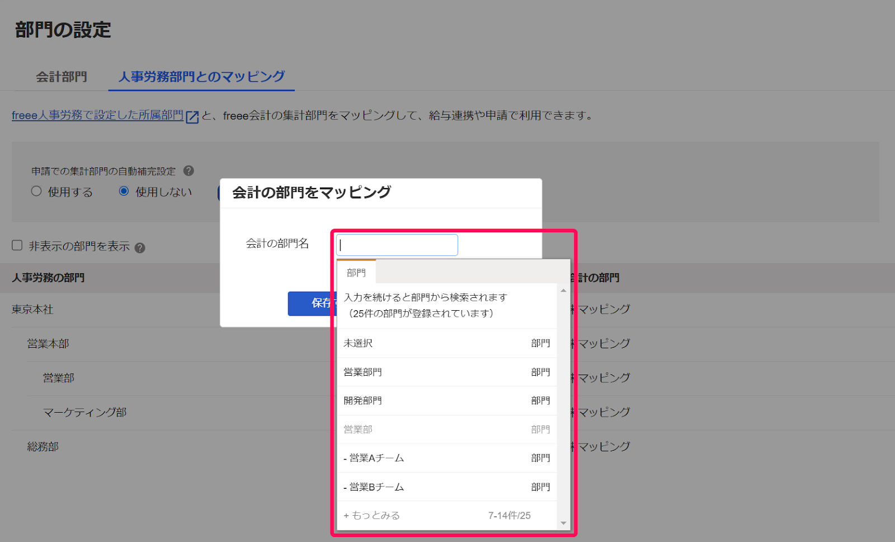Open the freee人事労務で設定した所属部門 link
The width and height of the screenshot is (895, 542).
pyautogui.click(x=97, y=115)
